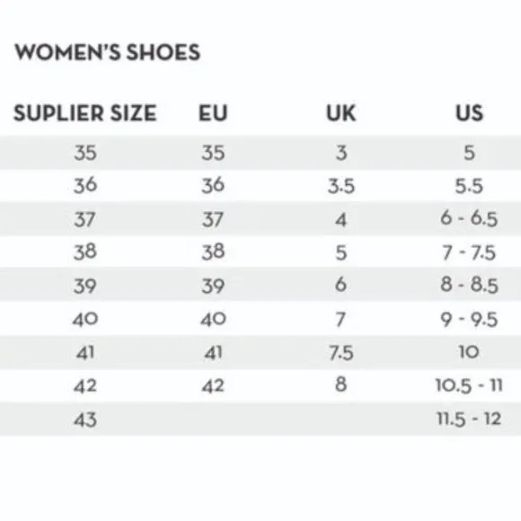Screen dimensions: 521x521
Task: Click UK size 7.5 value
Action: (341, 352)
